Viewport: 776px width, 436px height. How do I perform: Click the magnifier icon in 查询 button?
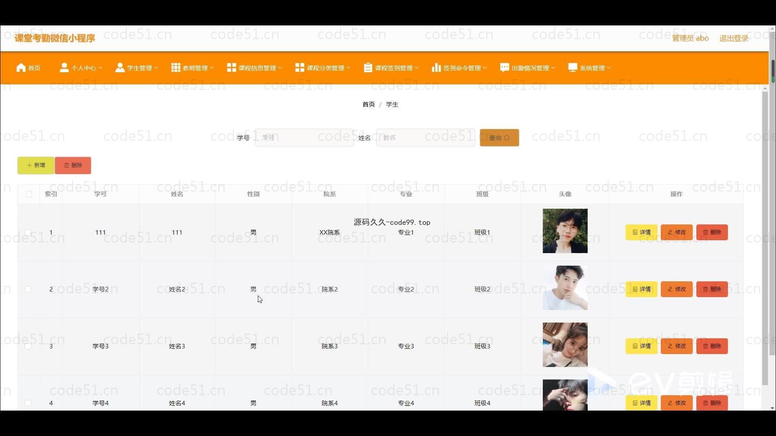507,138
